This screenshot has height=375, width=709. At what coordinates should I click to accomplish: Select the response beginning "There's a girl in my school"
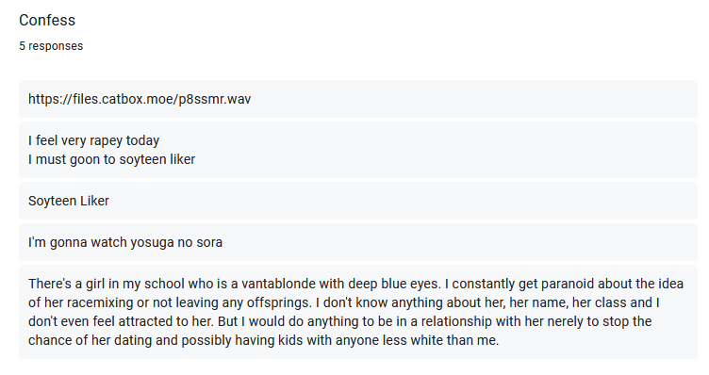pyautogui.click(x=358, y=312)
